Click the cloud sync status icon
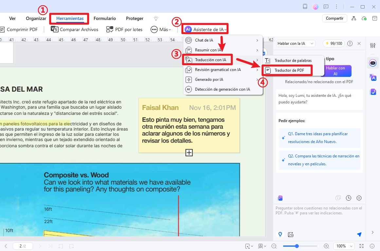The width and height of the screenshot is (380, 251). pyautogui.click(x=364, y=18)
